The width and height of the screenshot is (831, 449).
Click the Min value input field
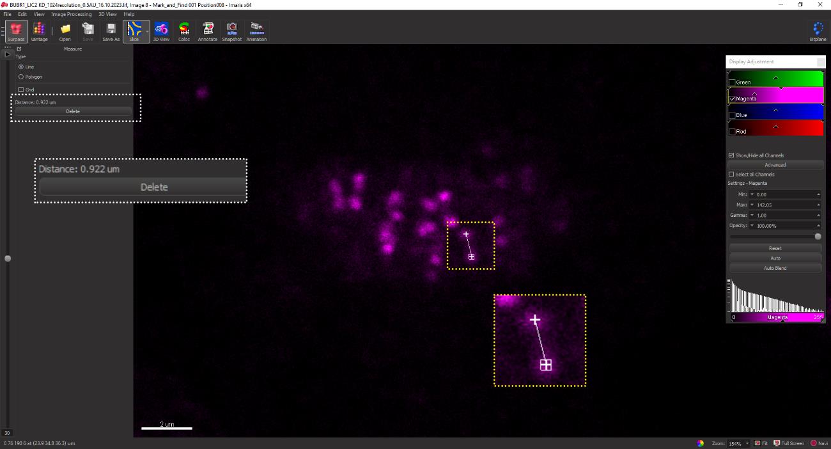[785, 194]
